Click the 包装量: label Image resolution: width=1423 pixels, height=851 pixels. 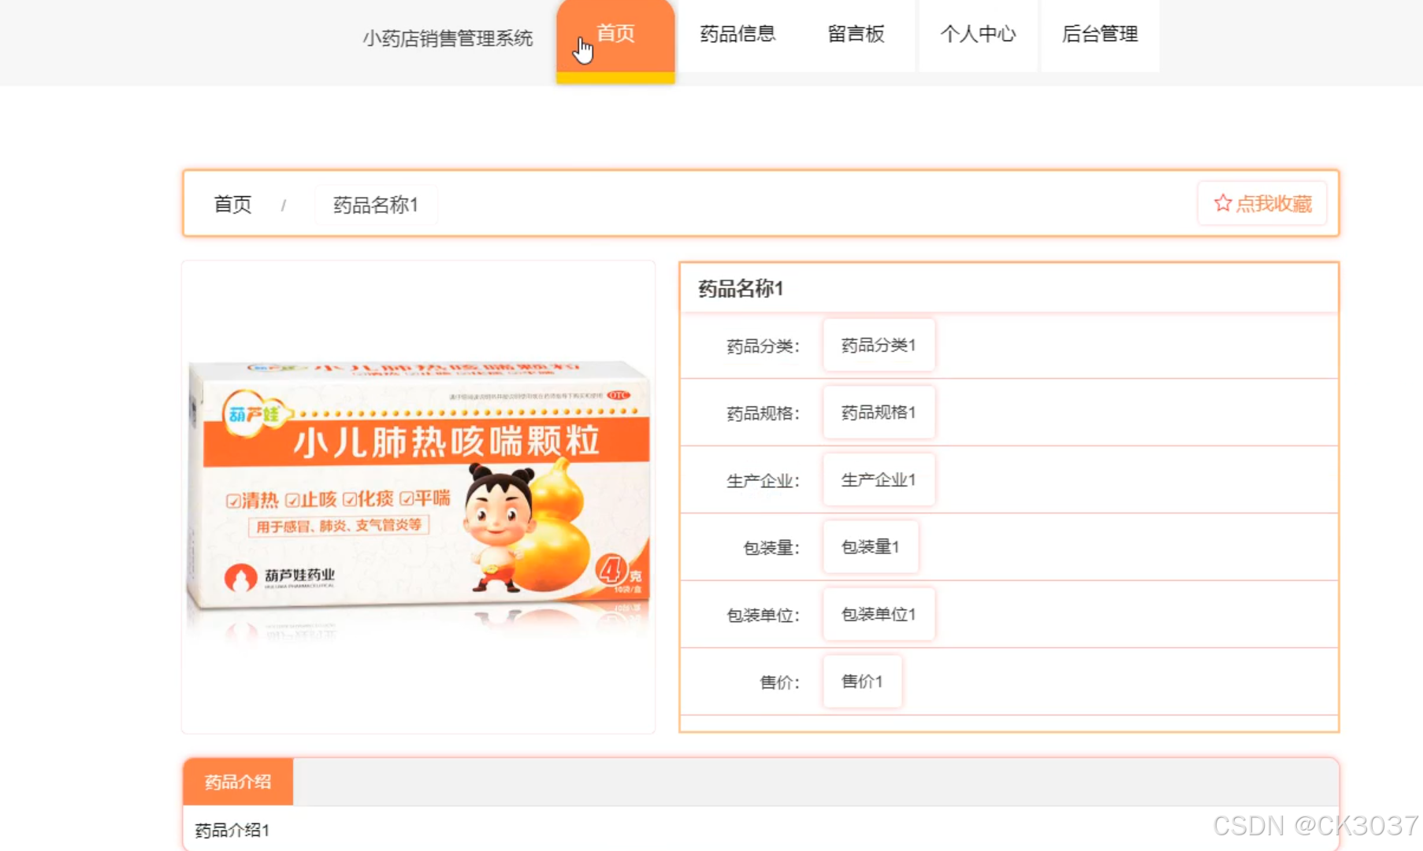(771, 548)
